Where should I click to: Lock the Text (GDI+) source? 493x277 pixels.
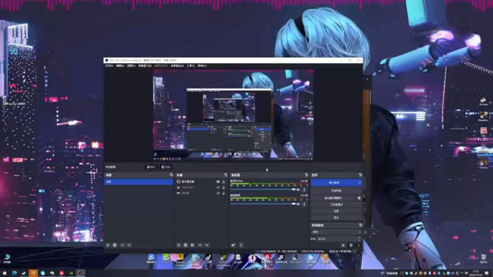click(224, 188)
